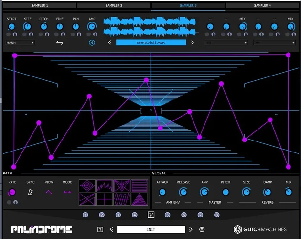301x239 pixels.
Task: Select the Sampler 3 tab
Action: (x=188, y=5)
